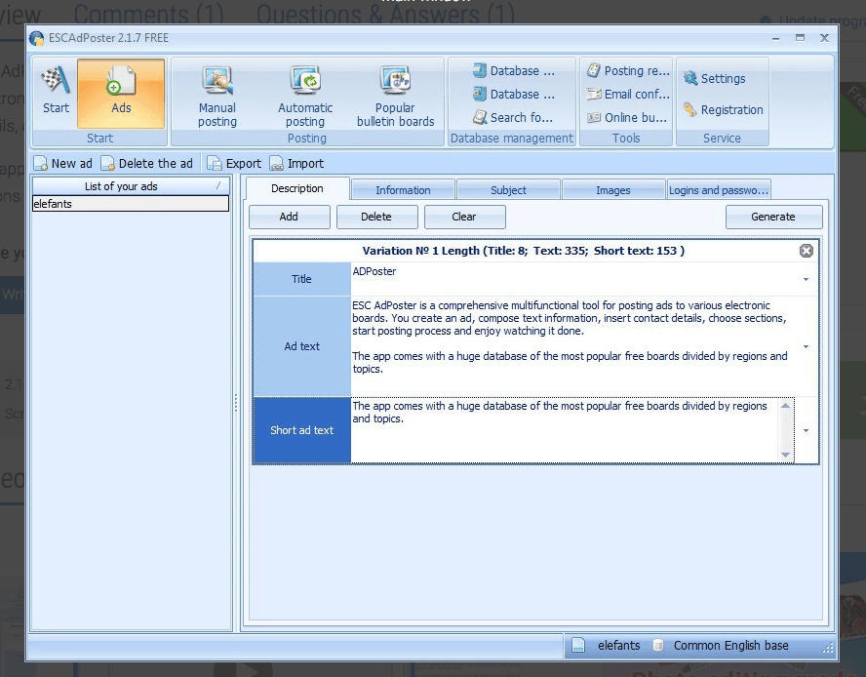Click inside the Ad text field
This screenshot has height=677, width=866.
coord(572,346)
